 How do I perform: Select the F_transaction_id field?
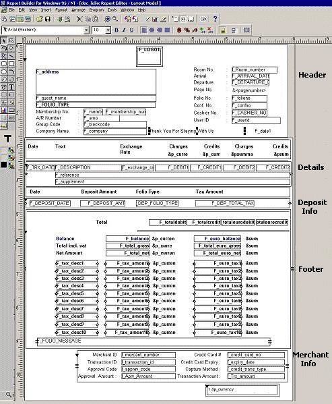pyautogui.click(x=148, y=362)
